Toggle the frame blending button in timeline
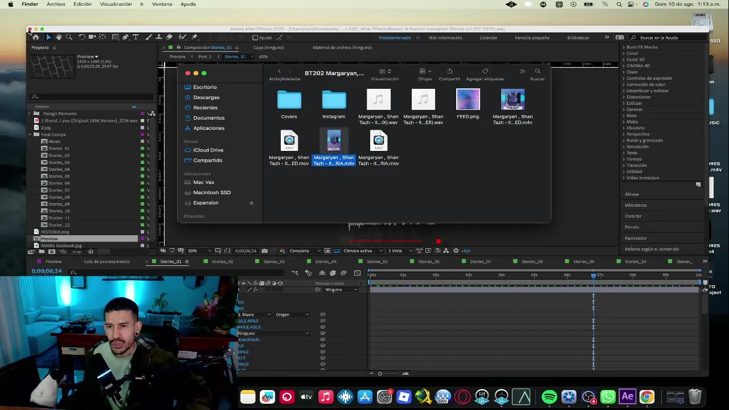 point(333,273)
